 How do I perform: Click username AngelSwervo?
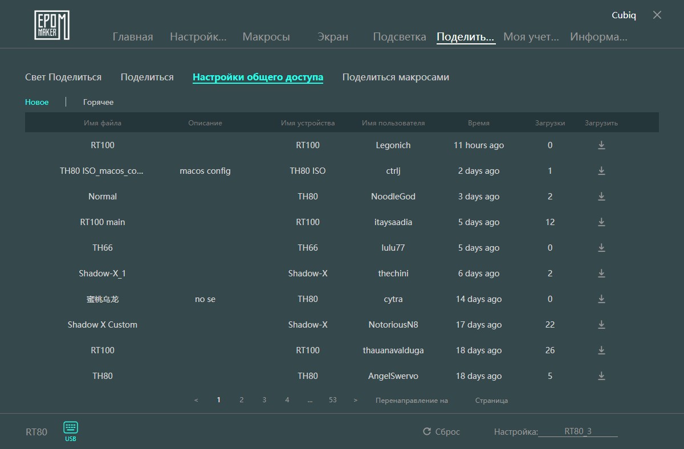(x=393, y=376)
